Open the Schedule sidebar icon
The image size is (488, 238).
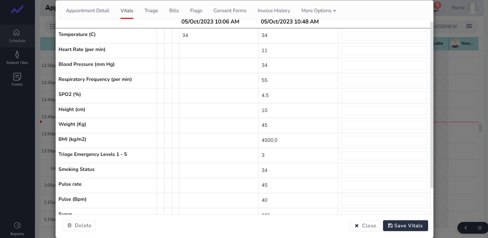[17, 36]
